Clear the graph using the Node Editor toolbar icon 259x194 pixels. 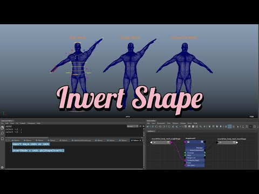tap(169, 127)
